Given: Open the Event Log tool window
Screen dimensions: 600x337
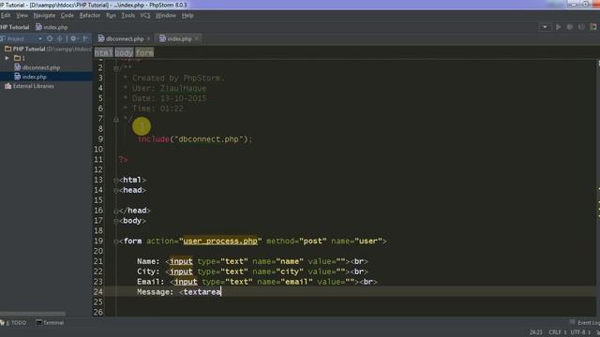Looking at the screenshot, I should click(585, 323).
